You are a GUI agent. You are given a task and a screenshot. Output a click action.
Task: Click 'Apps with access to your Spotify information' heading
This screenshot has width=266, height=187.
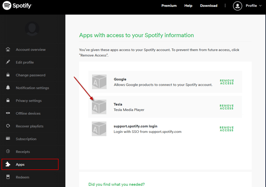[136, 35]
